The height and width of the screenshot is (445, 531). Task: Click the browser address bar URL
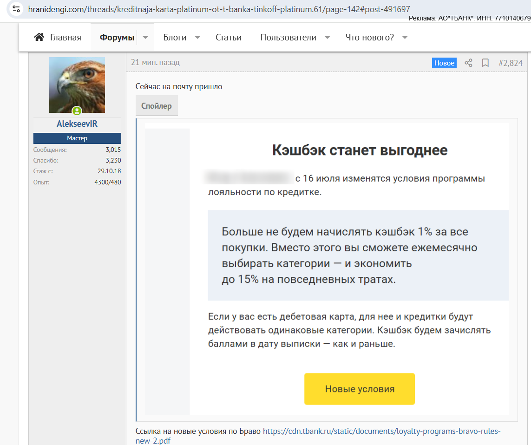pyautogui.click(x=219, y=9)
